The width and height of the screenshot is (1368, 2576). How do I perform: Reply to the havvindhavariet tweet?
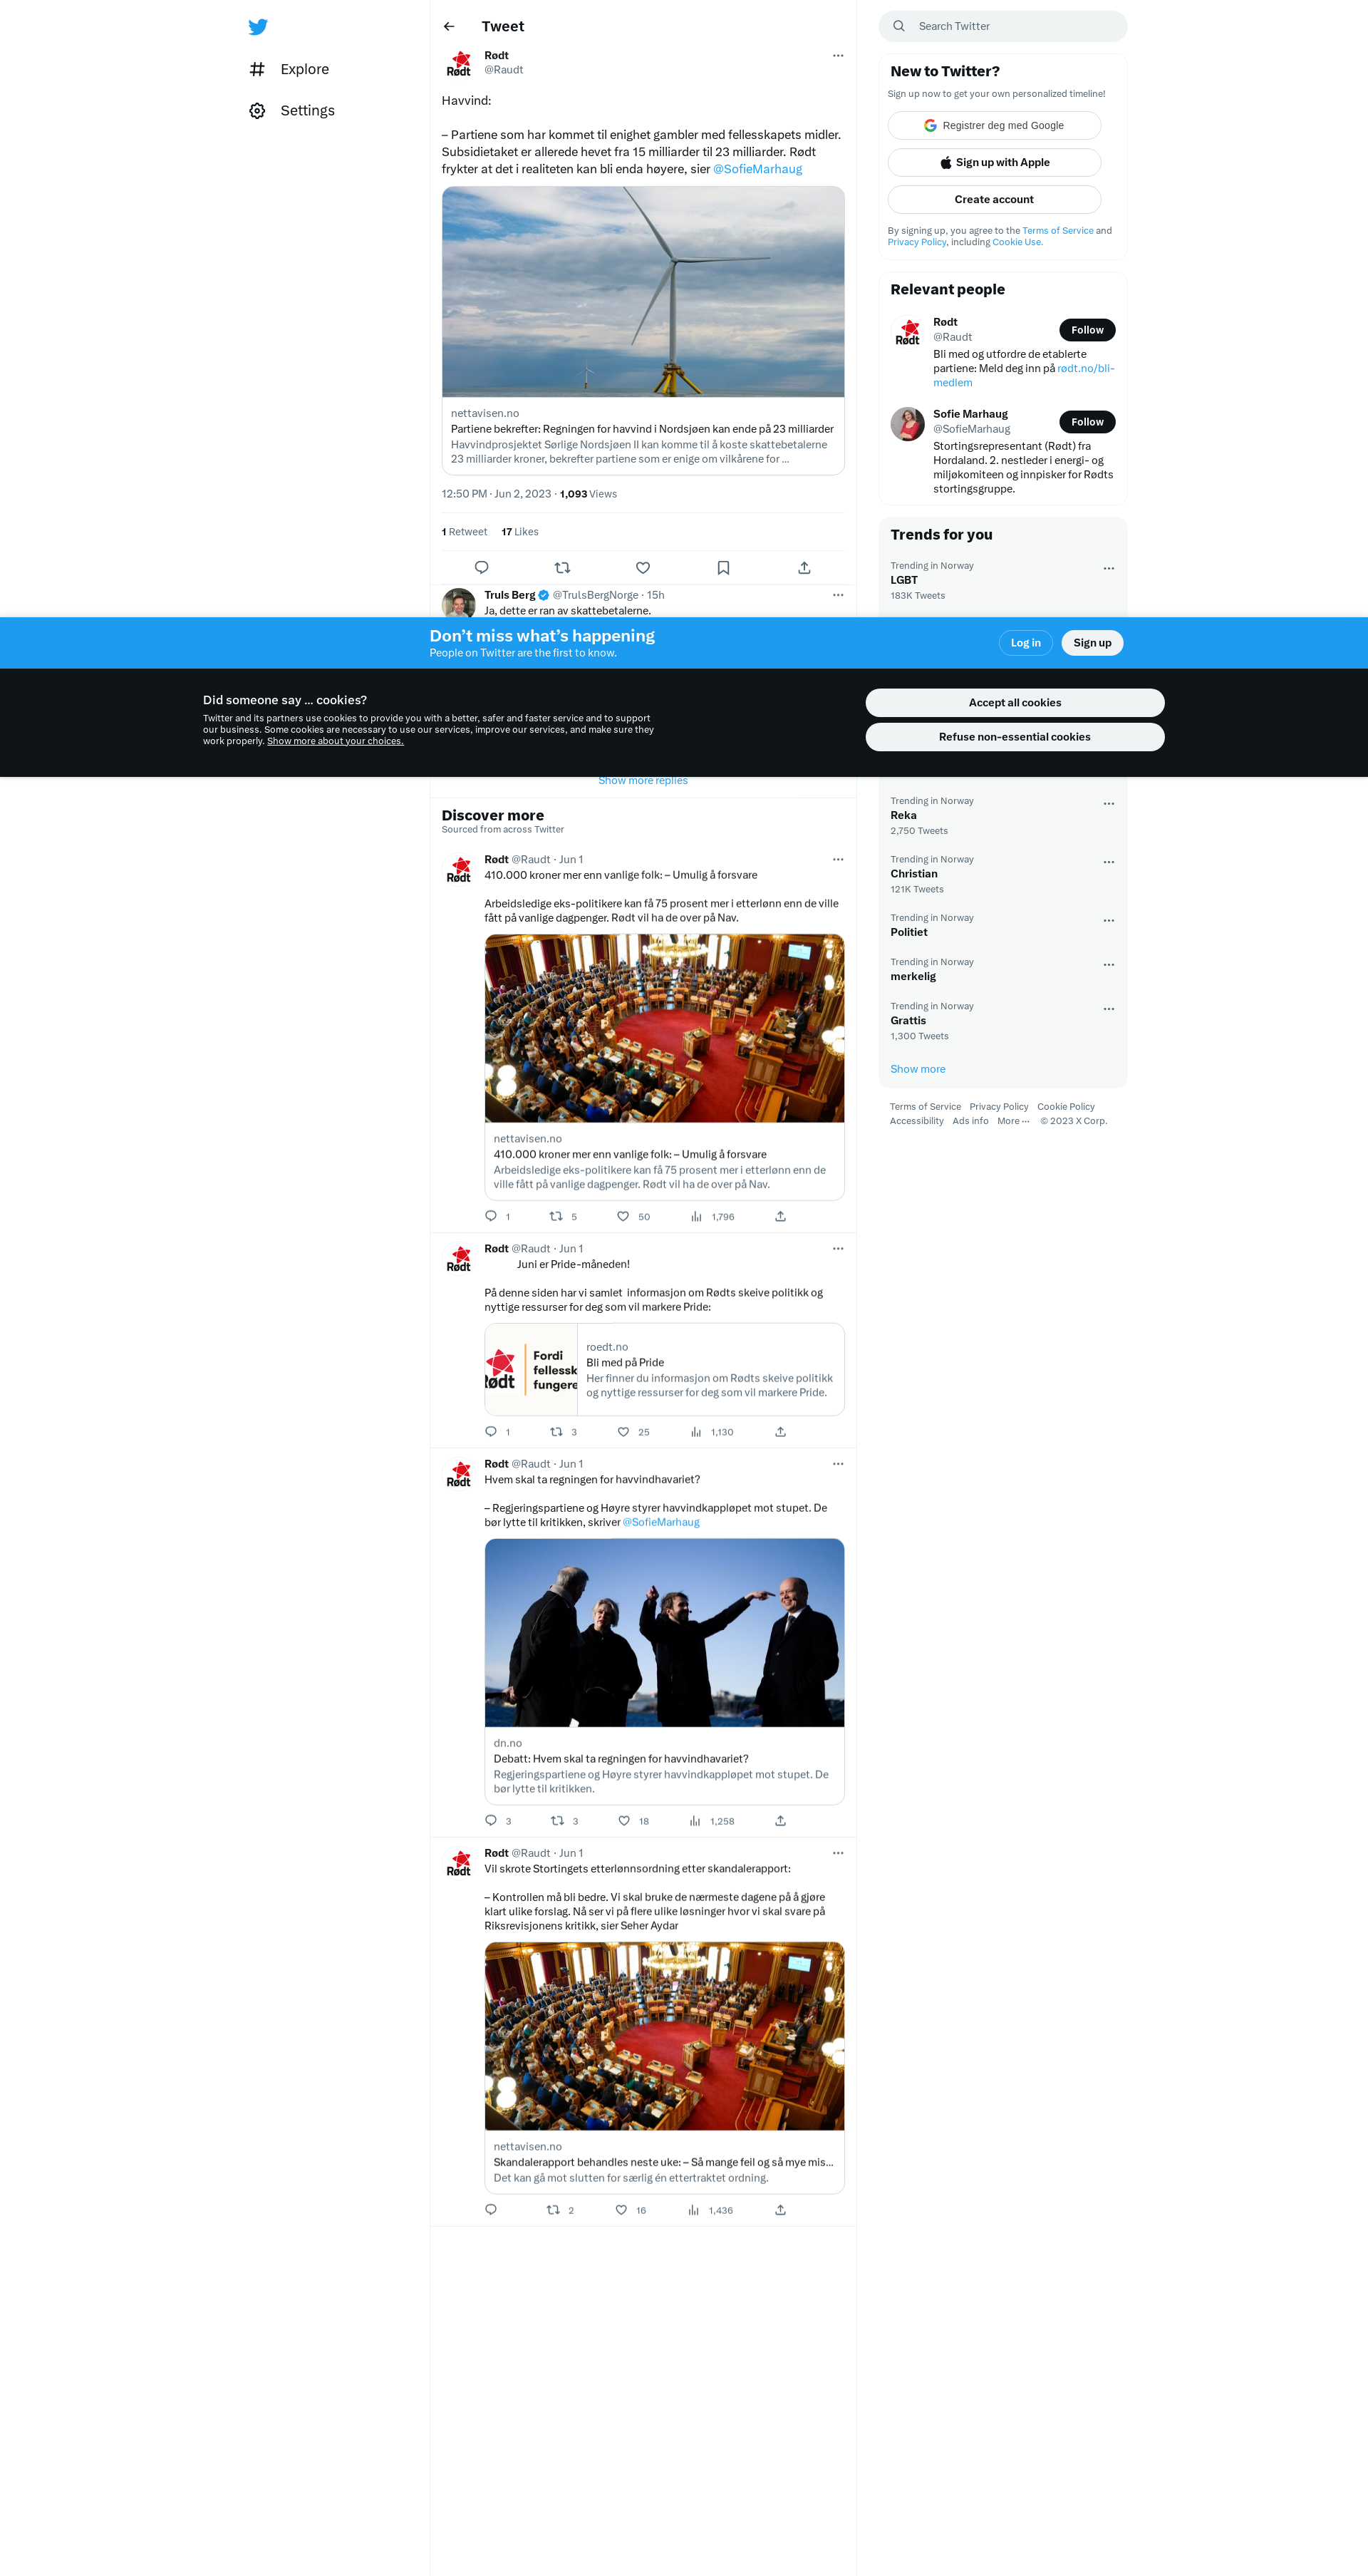[491, 1821]
